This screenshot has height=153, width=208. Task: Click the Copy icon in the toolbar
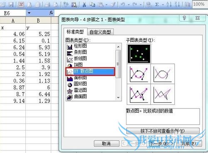pyautogui.click(x=92, y=5)
